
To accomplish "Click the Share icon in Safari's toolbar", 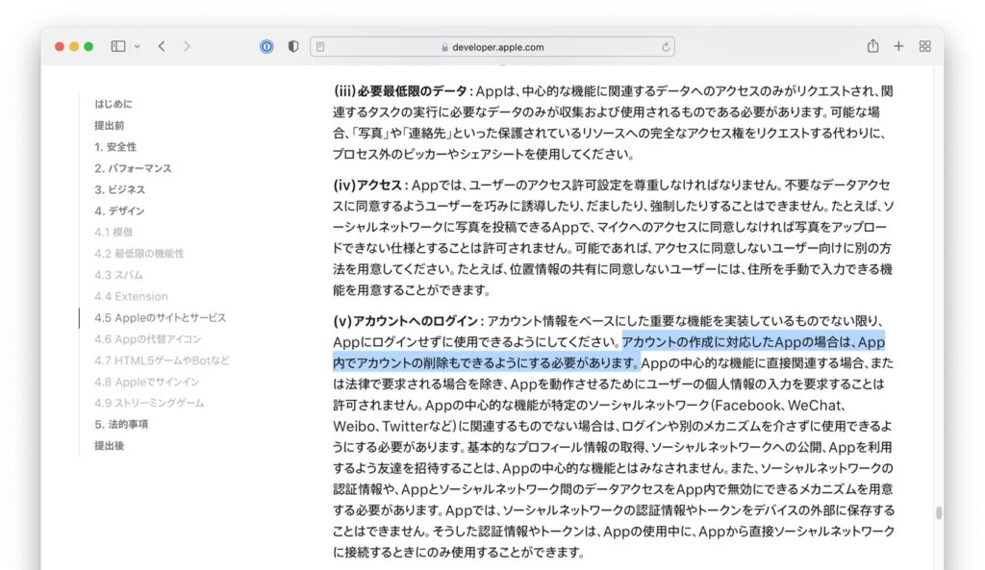I will pyautogui.click(x=872, y=45).
